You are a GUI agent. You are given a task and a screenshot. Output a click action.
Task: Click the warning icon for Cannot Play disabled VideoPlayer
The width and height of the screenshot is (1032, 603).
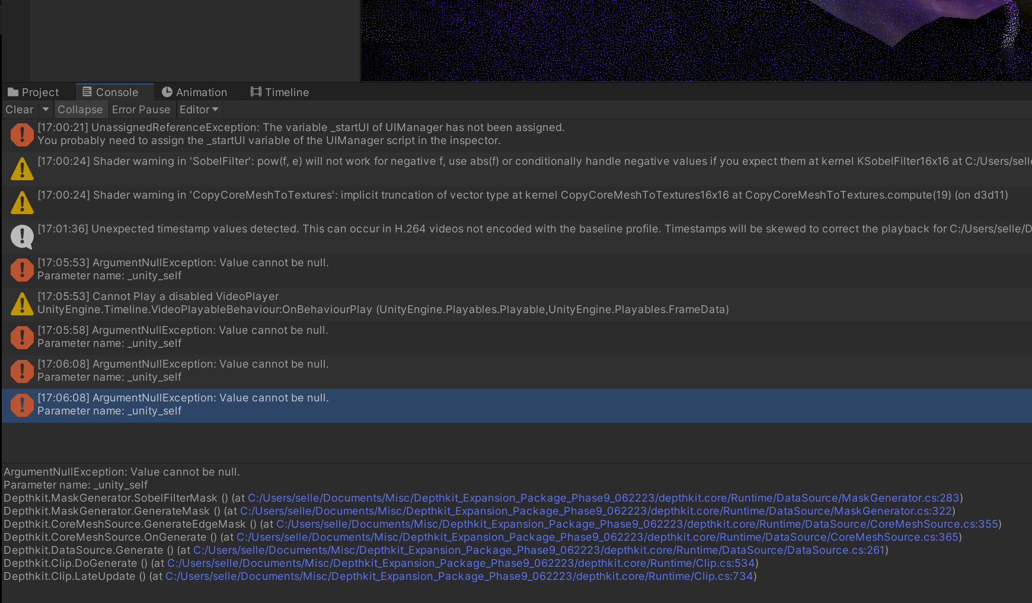(x=22, y=304)
